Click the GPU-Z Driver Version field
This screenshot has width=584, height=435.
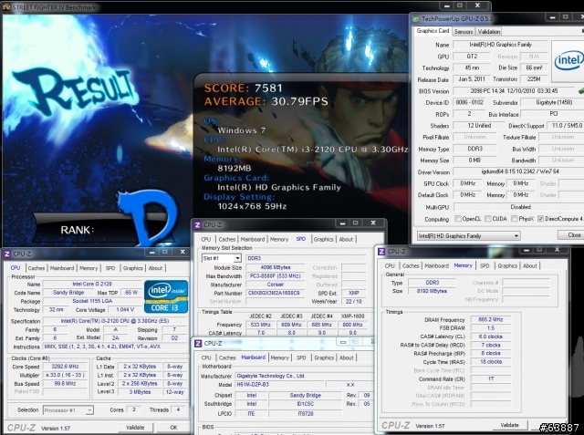518,171
